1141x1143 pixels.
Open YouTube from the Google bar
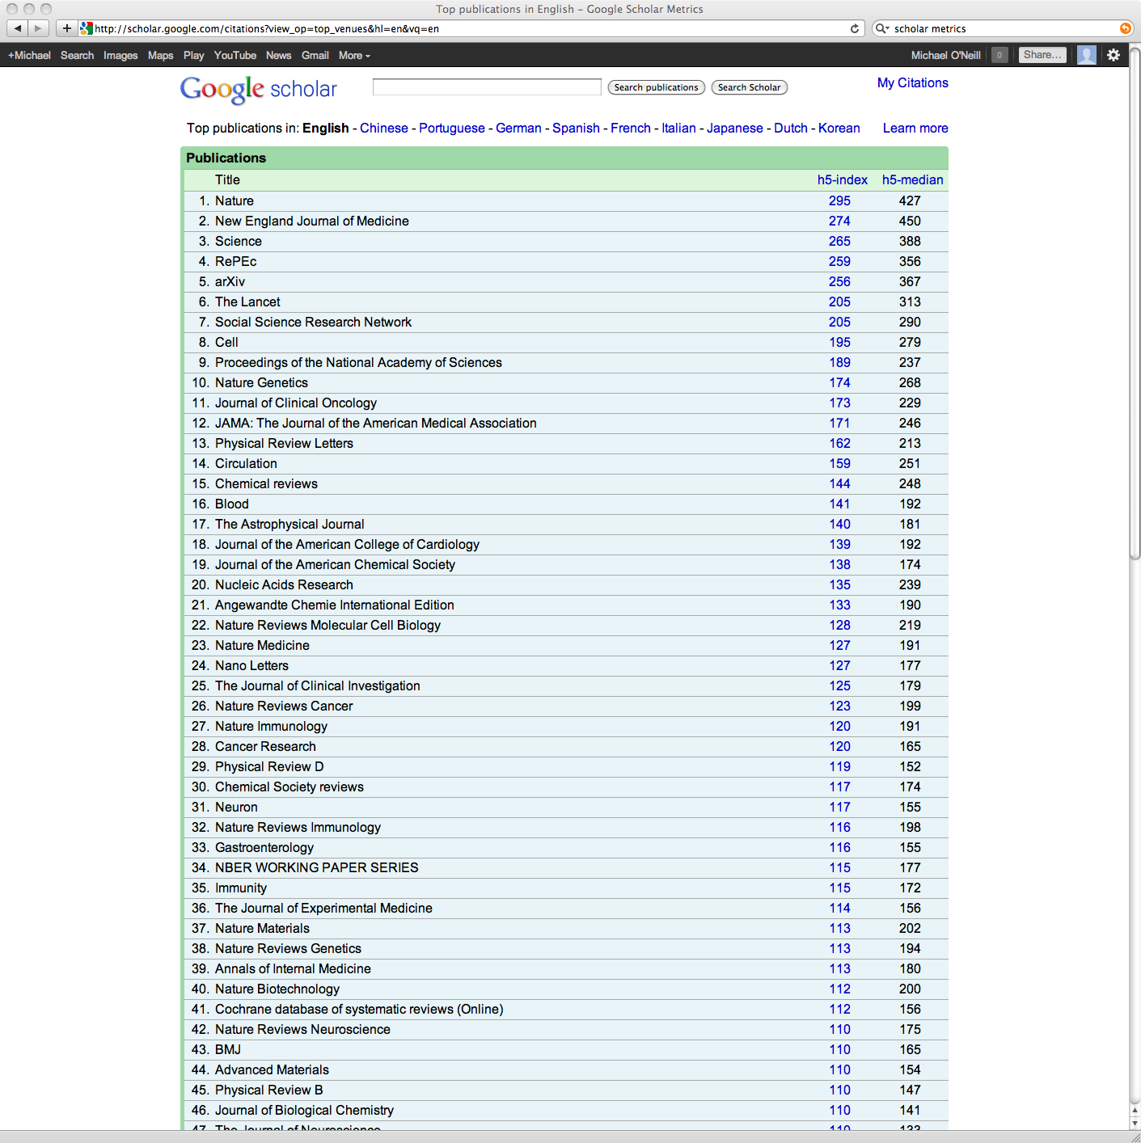pos(235,56)
